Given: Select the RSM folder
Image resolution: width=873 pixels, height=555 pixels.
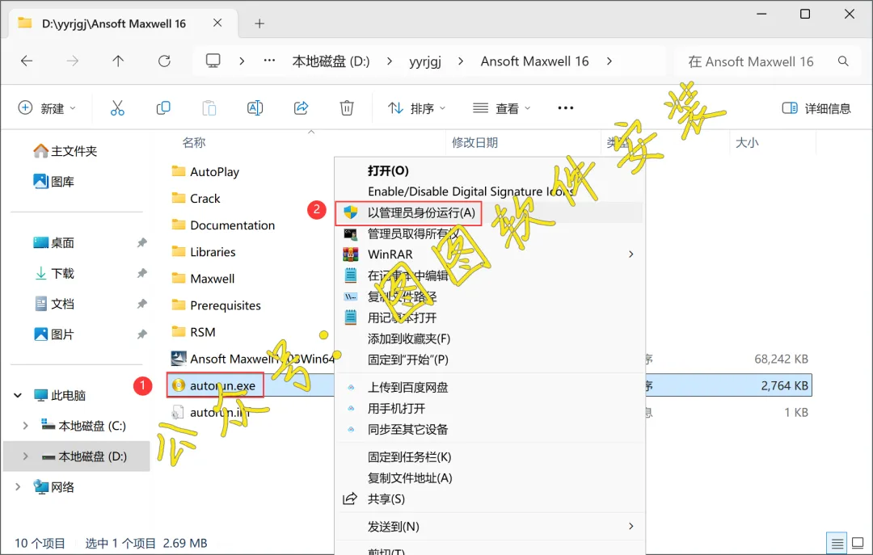Looking at the screenshot, I should [x=193, y=332].
